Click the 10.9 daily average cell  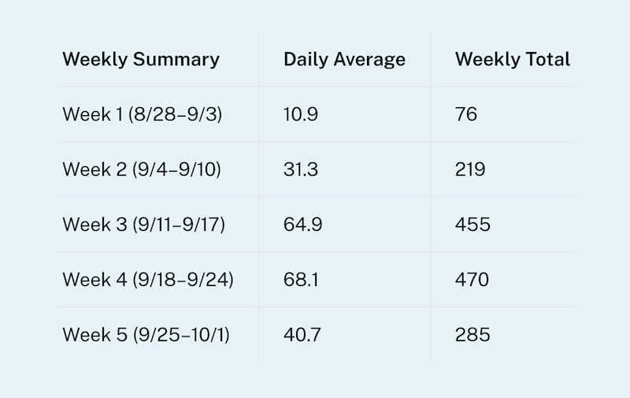(300, 114)
